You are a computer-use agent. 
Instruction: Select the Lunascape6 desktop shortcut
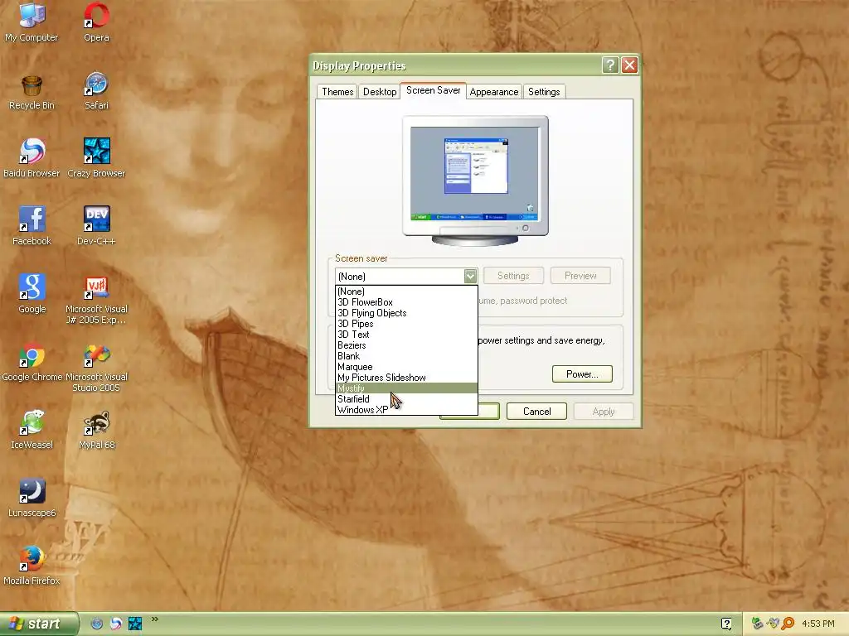[x=32, y=498]
